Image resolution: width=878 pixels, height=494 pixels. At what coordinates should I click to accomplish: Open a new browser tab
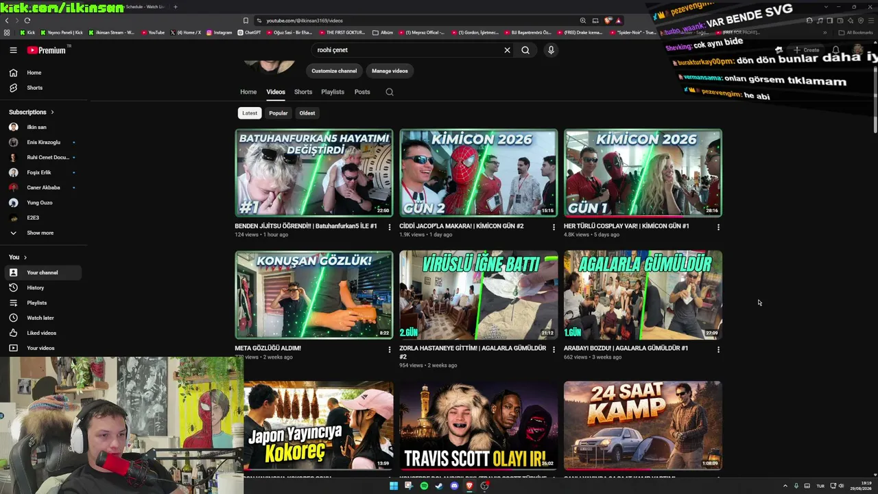176,7
